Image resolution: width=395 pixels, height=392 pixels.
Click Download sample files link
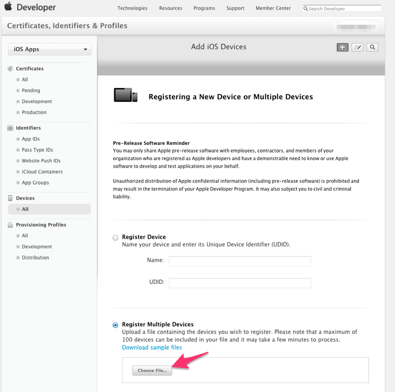(152, 348)
